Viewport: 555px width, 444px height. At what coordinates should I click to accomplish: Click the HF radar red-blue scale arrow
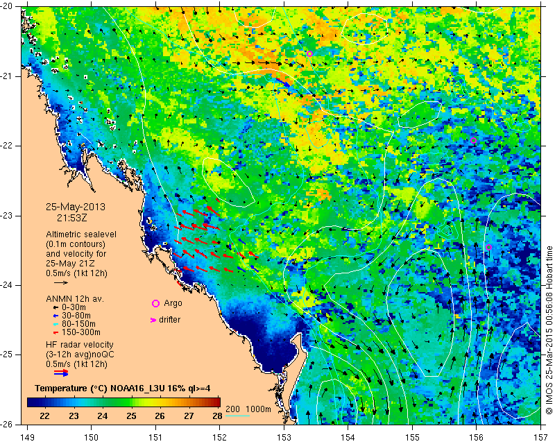[x=61, y=373]
